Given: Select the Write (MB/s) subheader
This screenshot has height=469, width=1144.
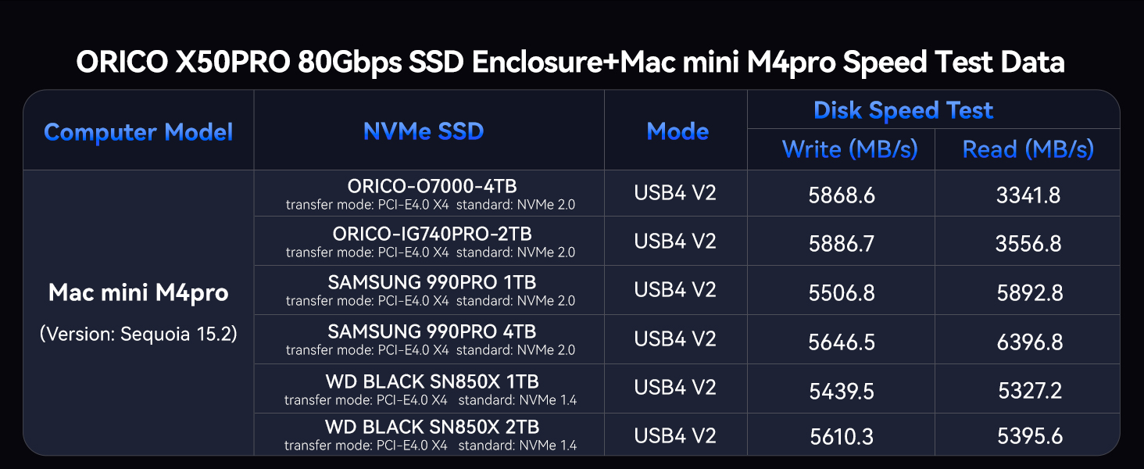Looking at the screenshot, I should pos(849,149).
